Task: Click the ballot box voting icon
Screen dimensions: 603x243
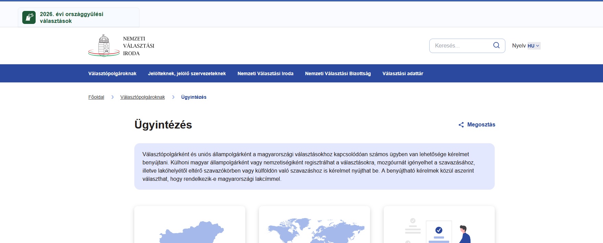Action: tap(29, 17)
